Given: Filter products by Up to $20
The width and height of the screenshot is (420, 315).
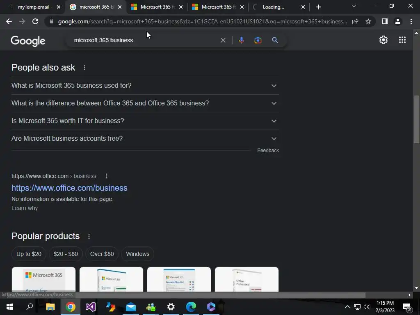Looking at the screenshot, I should click(29, 254).
